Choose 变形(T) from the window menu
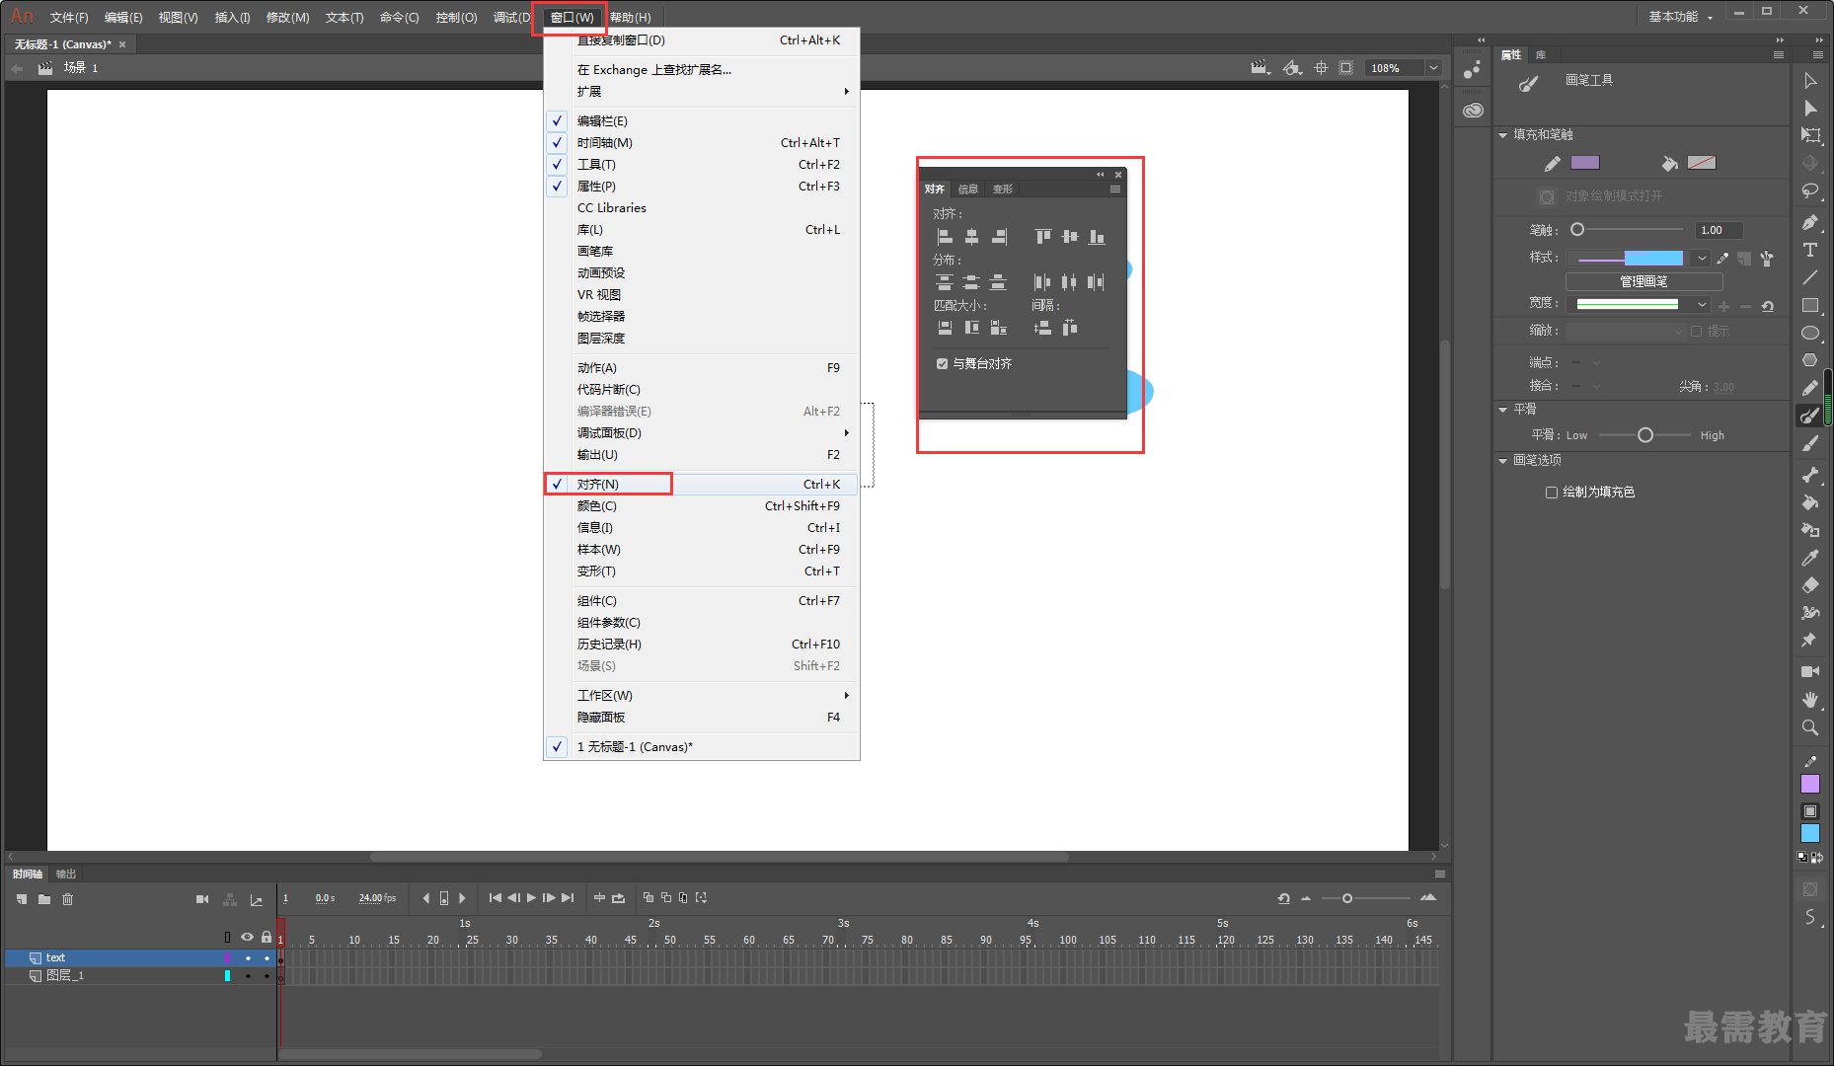This screenshot has width=1834, height=1066. (x=702, y=571)
